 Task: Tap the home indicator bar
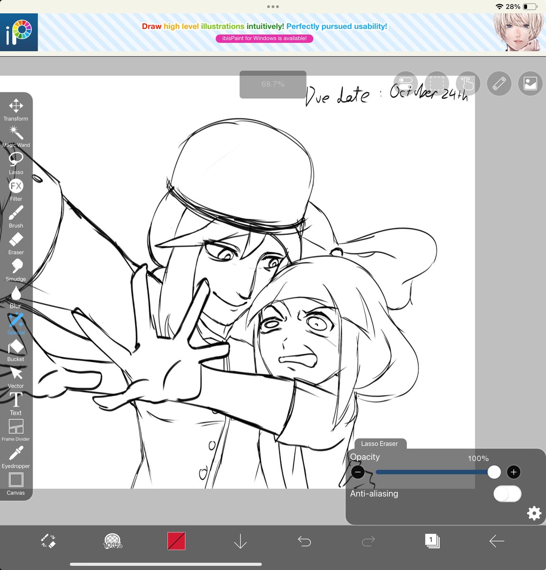[166, 564]
